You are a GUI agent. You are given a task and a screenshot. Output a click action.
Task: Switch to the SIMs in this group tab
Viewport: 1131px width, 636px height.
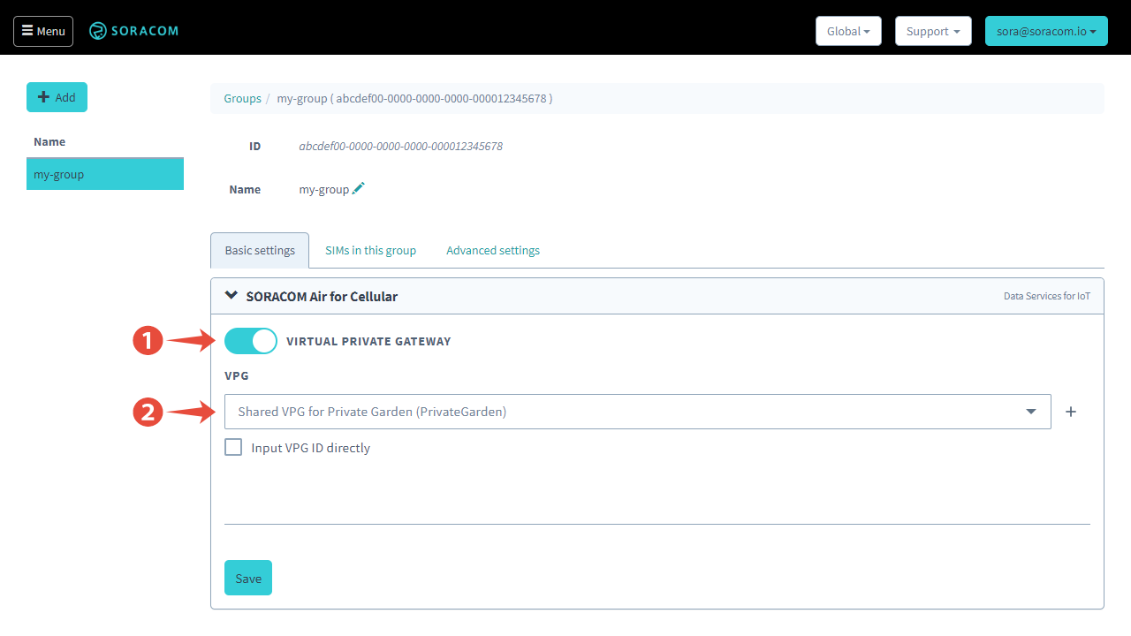click(370, 250)
